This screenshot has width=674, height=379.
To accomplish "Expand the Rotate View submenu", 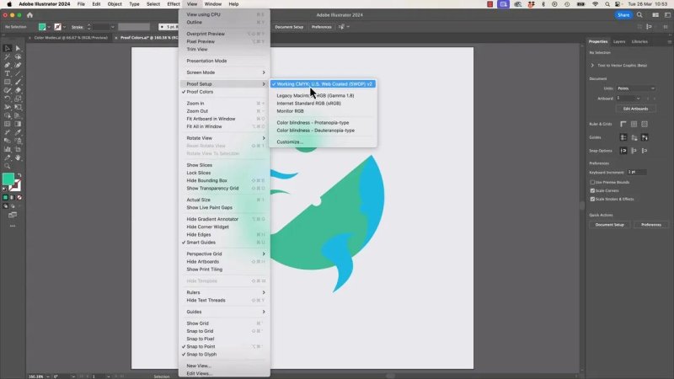I will (224, 138).
